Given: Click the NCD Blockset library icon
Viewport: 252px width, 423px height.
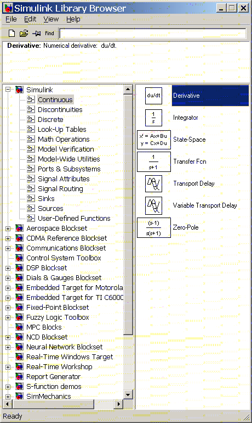Looking at the screenshot, I should click(x=19, y=337).
